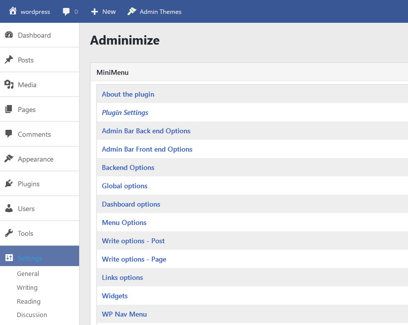Go to Discussion settings submenu
The height and width of the screenshot is (325, 408).
[x=32, y=315]
